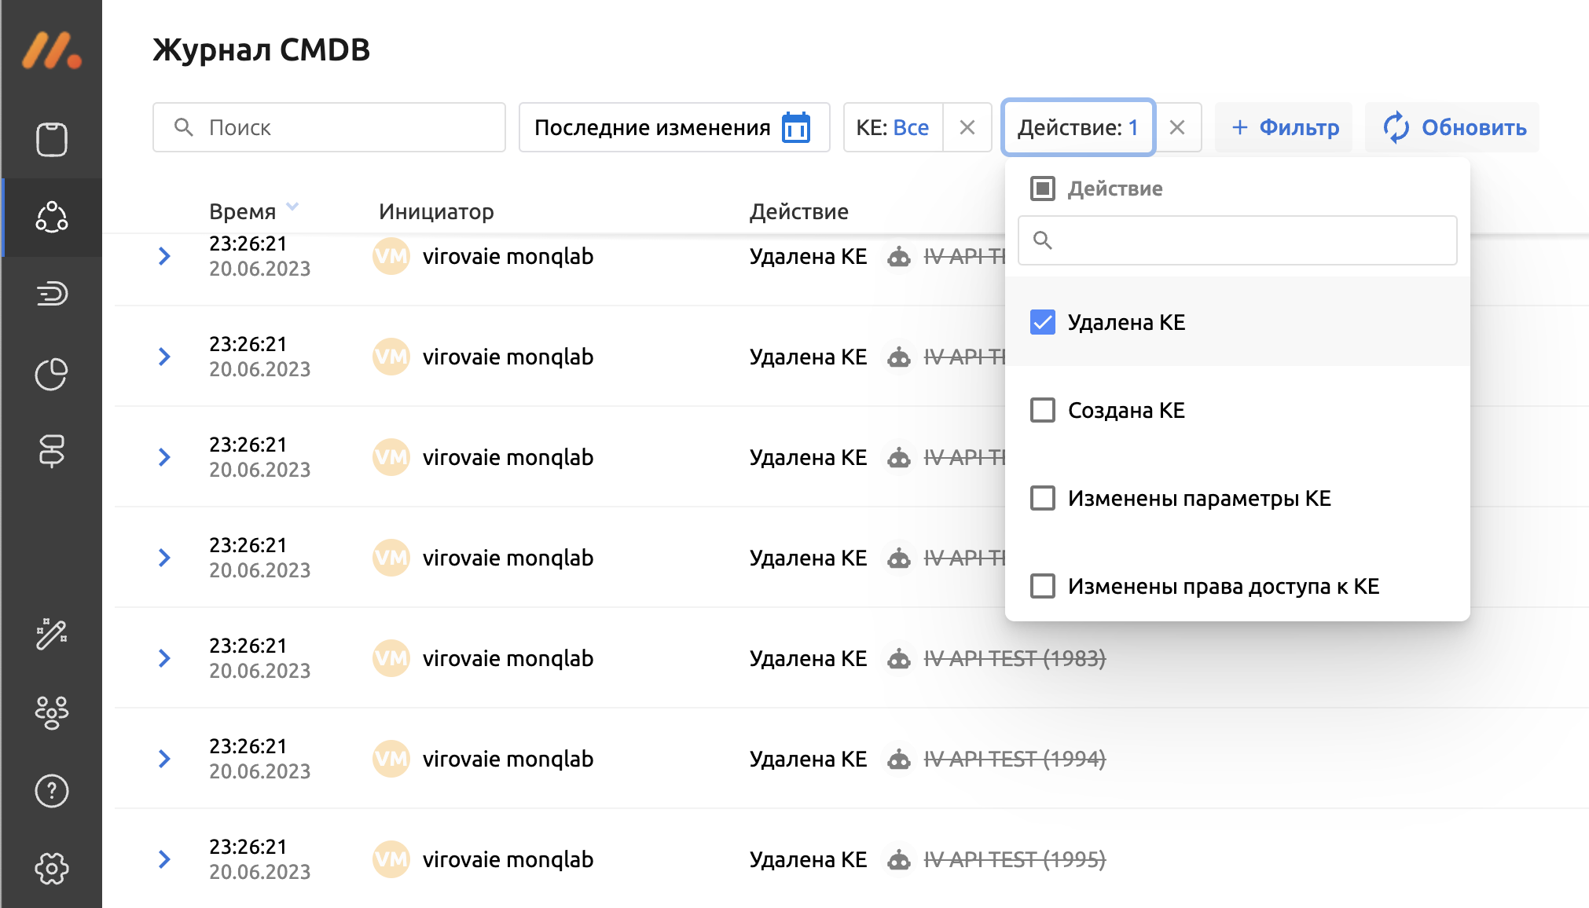Click the Поиск search field

329,127
